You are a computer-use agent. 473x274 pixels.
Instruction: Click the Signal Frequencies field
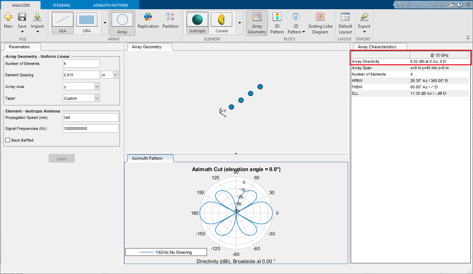coord(91,128)
